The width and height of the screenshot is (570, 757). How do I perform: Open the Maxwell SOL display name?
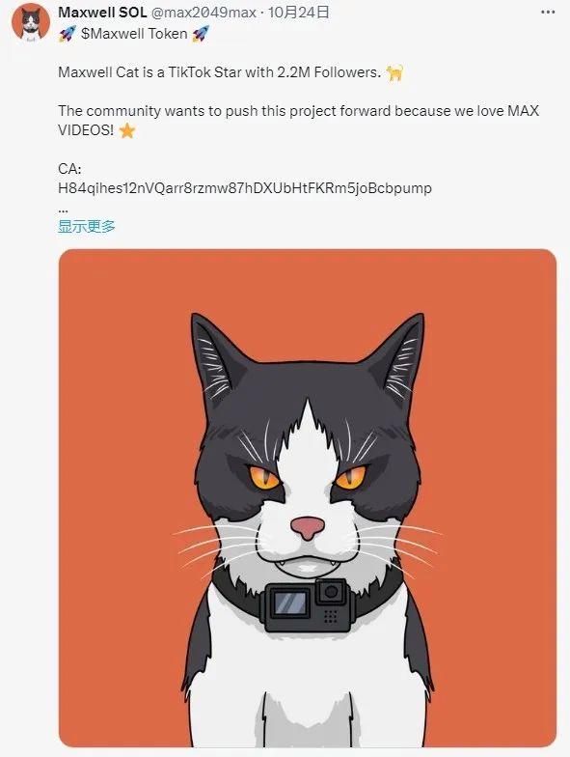coord(102,12)
